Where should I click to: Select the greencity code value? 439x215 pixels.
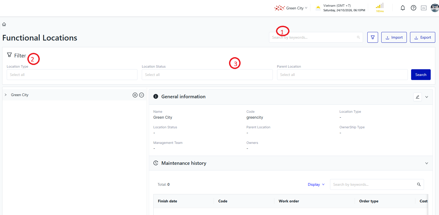coord(255,117)
